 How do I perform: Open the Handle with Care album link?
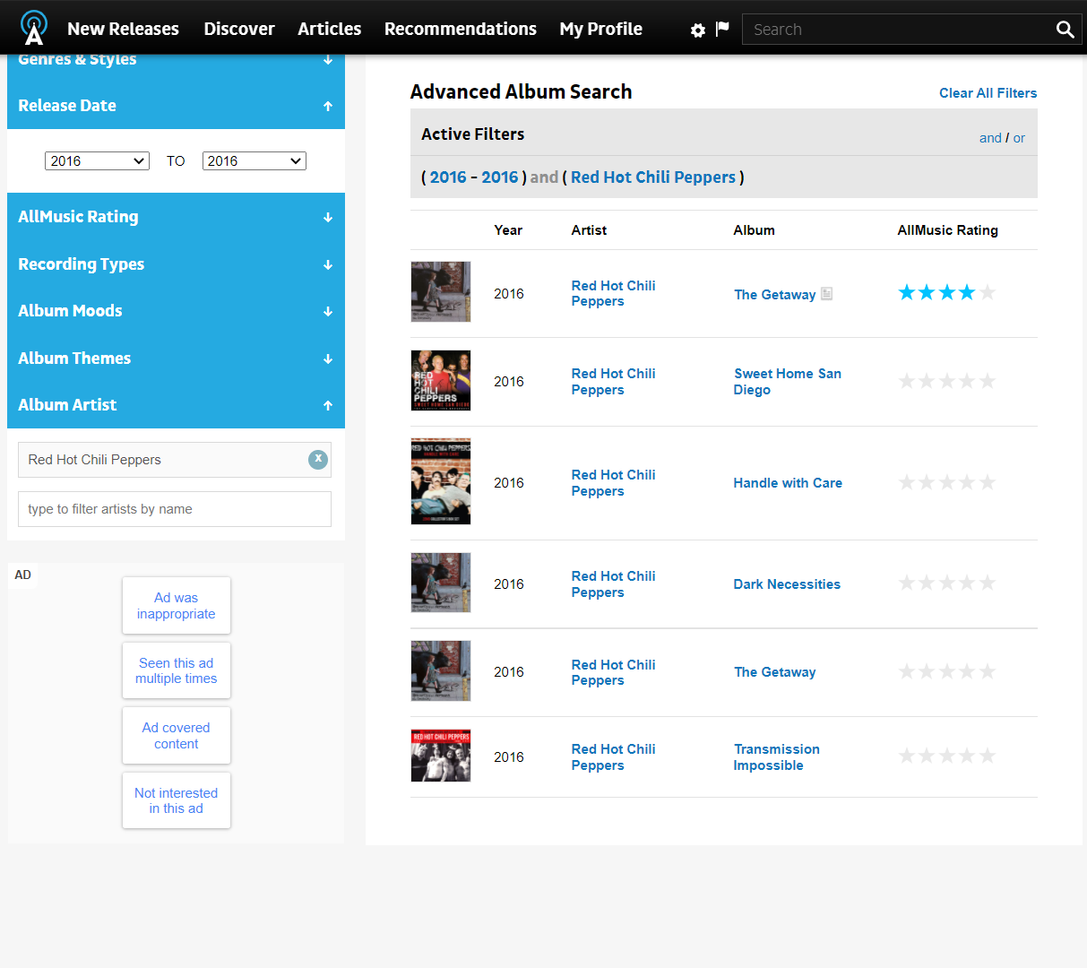point(788,483)
